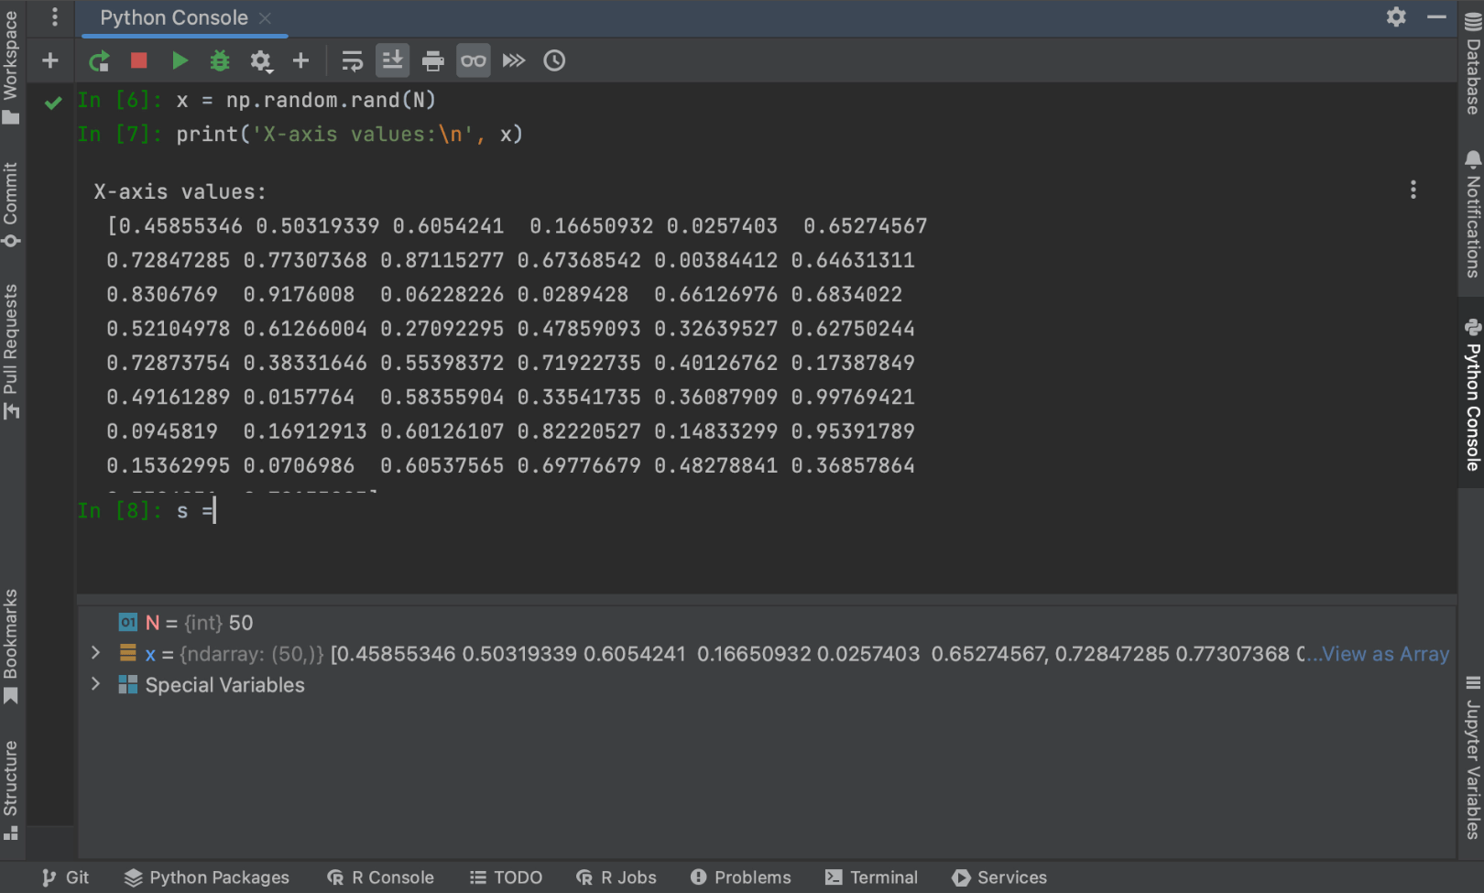This screenshot has height=893, width=1484.
Task: Open the output's three-dot options menu
Action: pyautogui.click(x=1413, y=190)
